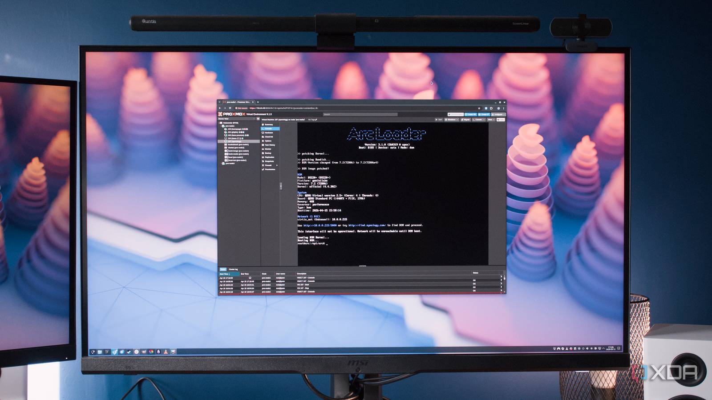The height and width of the screenshot is (400, 712).
Task: Open a new browser tab with plus icon
Action: [258, 102]
